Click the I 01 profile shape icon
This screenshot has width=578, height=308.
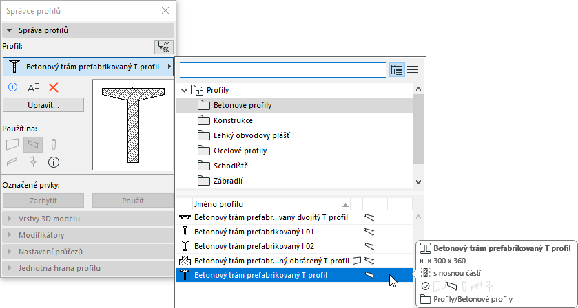click(x=185, y=232)
